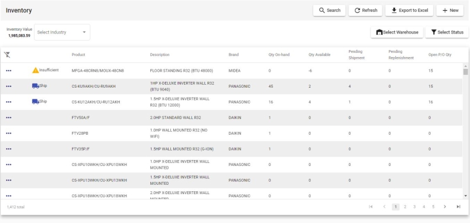Click the inventory value 1,985,083.59
The height and width of the screenshot is (223, 470).
coord(19,36)
